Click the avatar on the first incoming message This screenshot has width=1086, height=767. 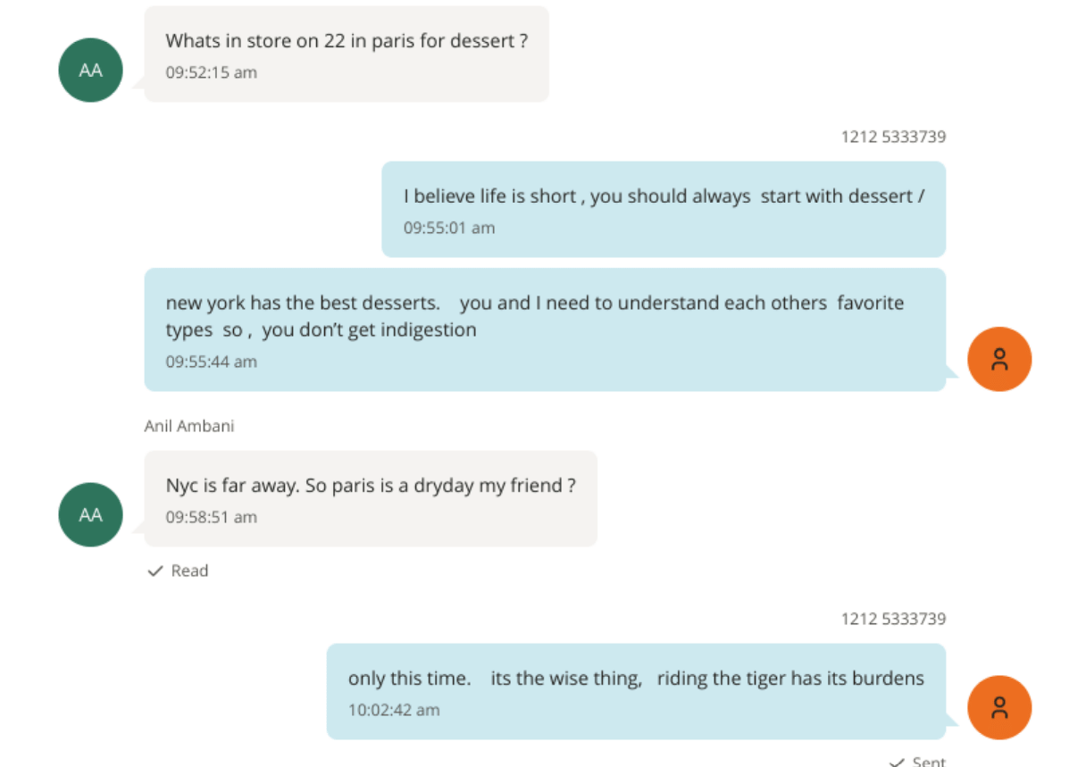click(89, 70)
